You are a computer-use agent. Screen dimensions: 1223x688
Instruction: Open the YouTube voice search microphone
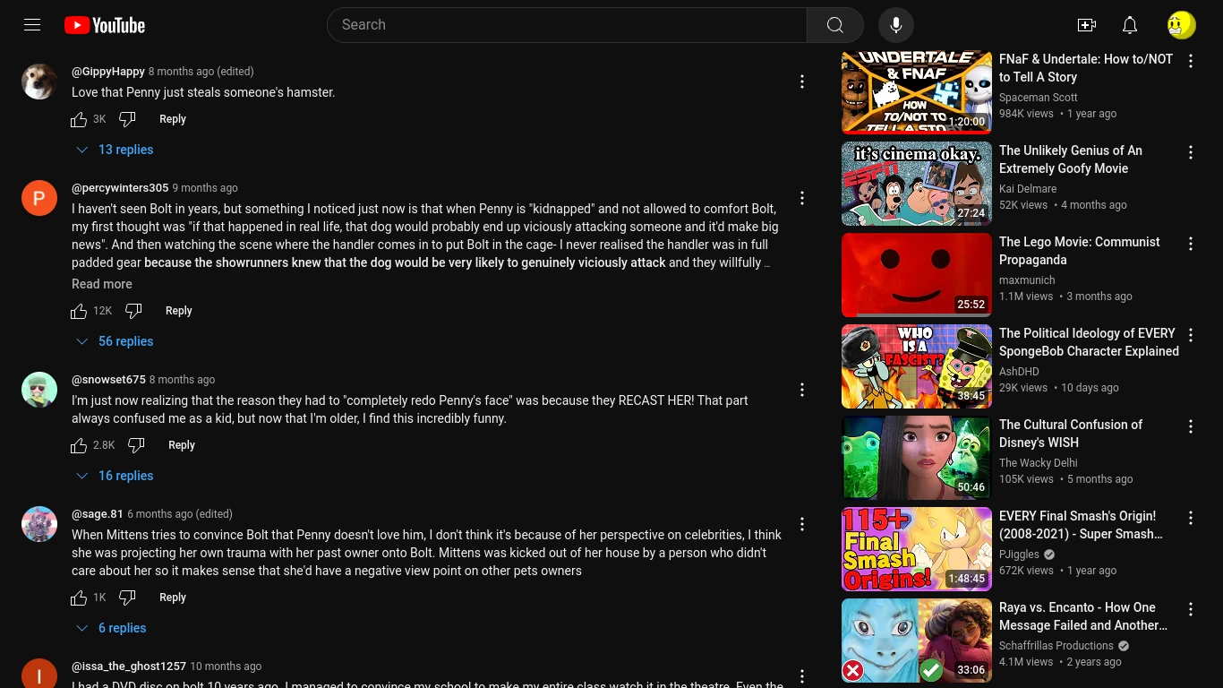[x=896, y=25]
